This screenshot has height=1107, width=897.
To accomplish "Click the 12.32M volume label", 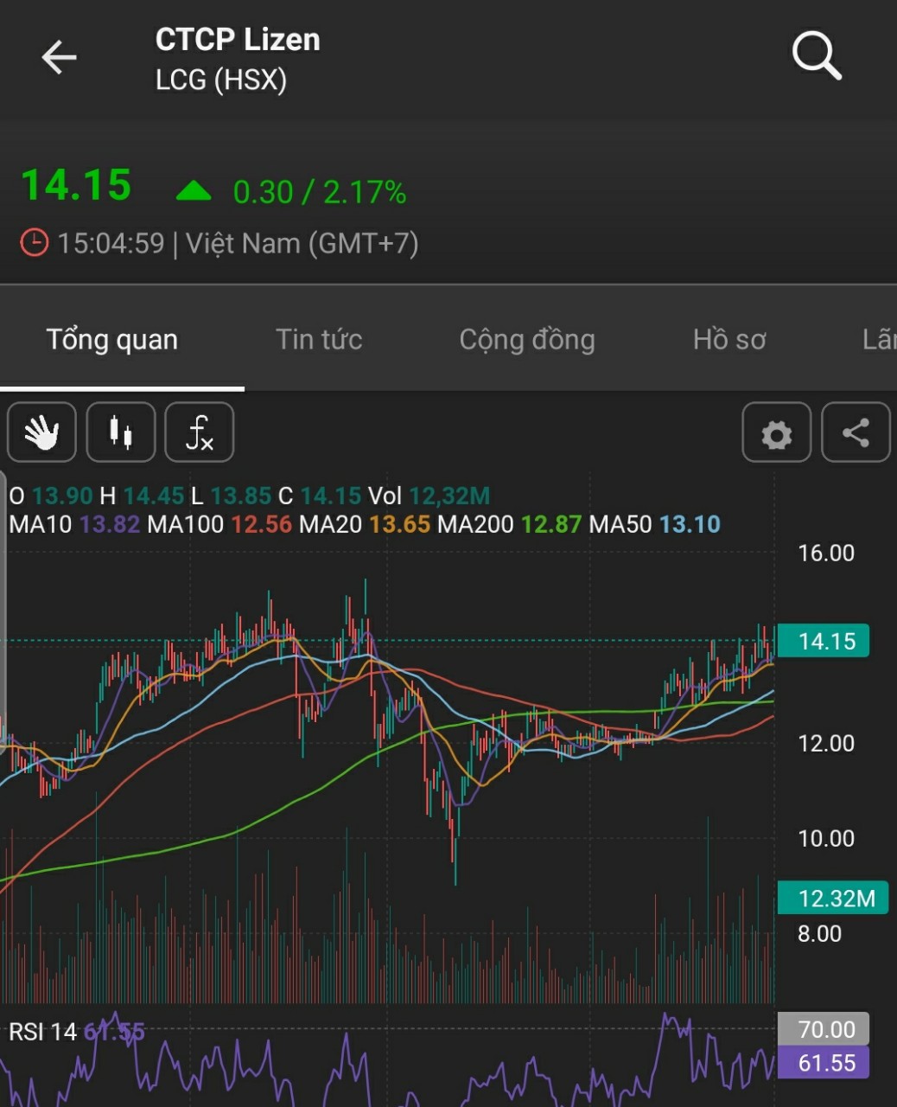I will 833,899.
